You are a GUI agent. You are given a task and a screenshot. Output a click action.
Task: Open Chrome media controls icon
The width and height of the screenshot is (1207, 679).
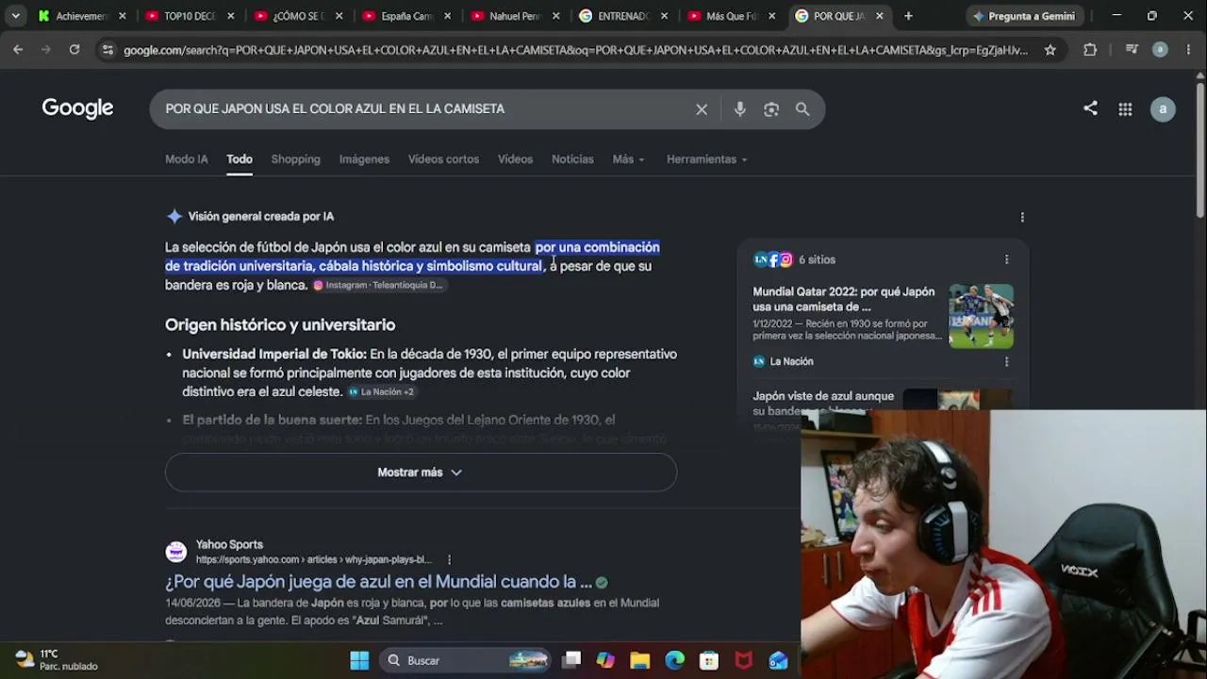coord(1132,50)
